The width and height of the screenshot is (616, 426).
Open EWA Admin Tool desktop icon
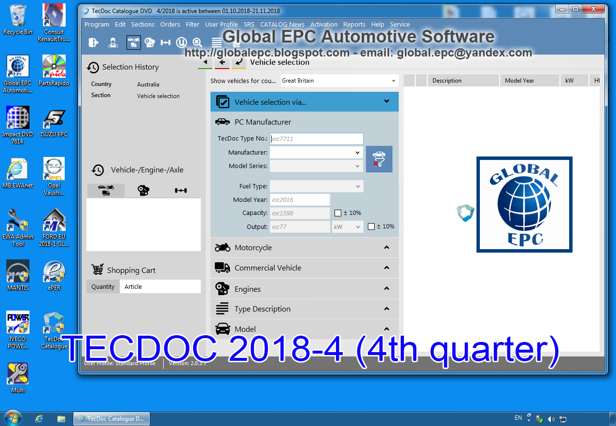coord(17,227)
